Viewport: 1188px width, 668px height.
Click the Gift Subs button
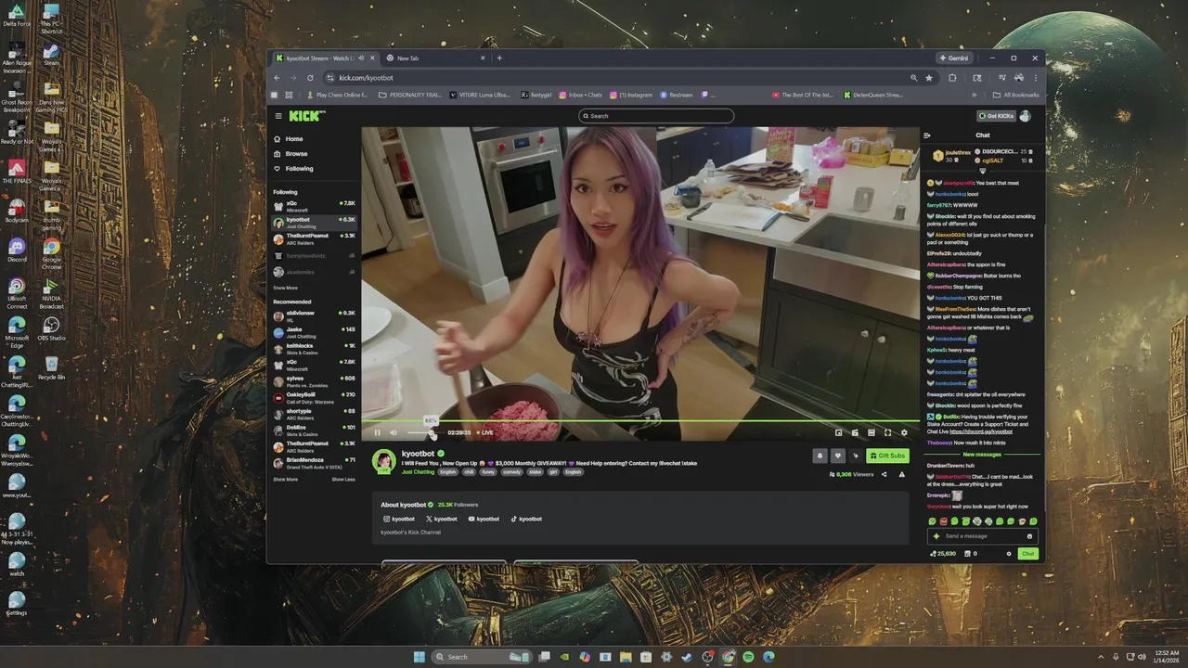(x=887, y=456)
